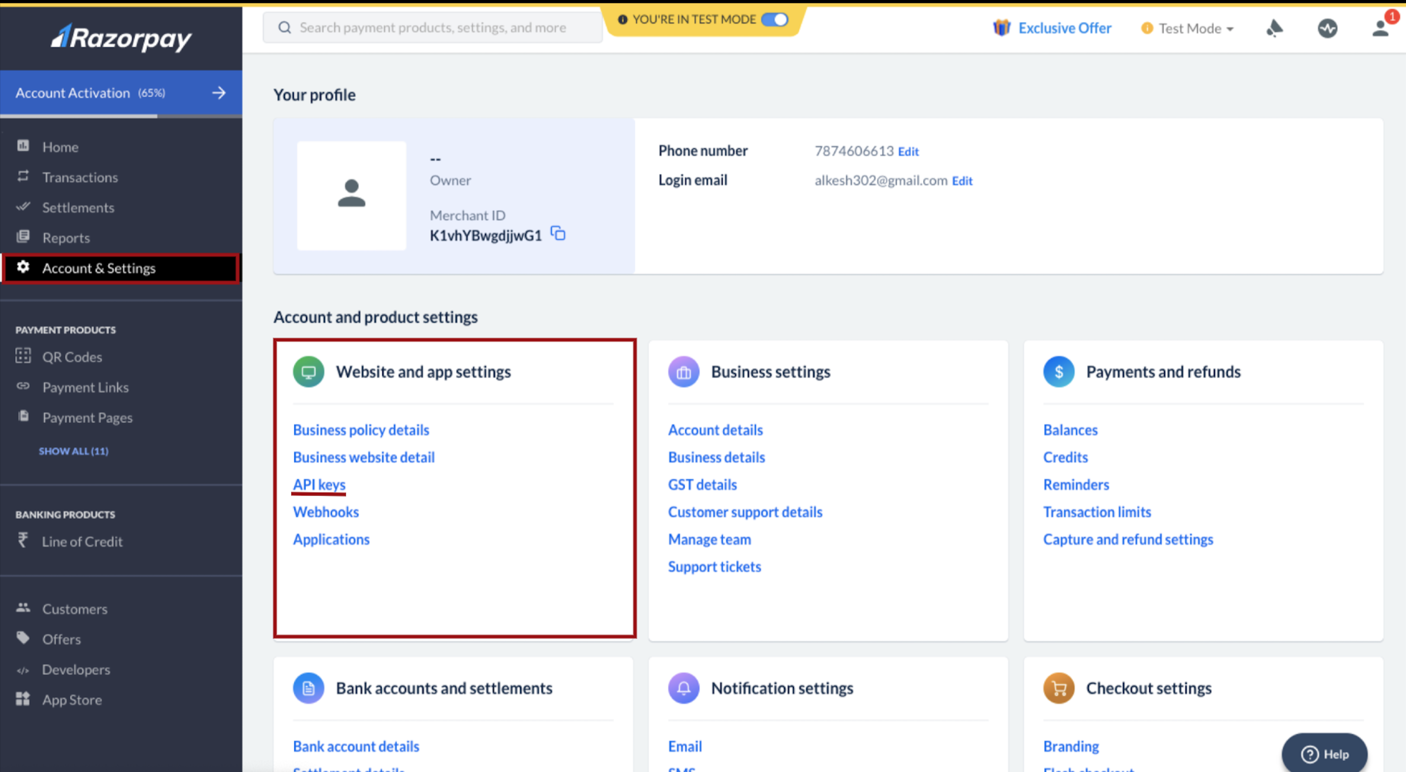Image resolution: width=1406 pixels, height=772 pixels.
Task: Copy the Merchant ID using the copy icon
Action: pyautogui.click(x=558, y=234)
